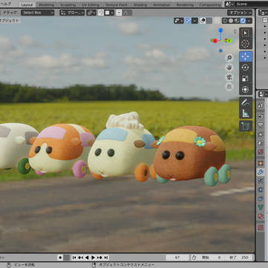Screen dimensions: 268x268
Task: Open the Texture properties tab
Action: tap(261, 227)
